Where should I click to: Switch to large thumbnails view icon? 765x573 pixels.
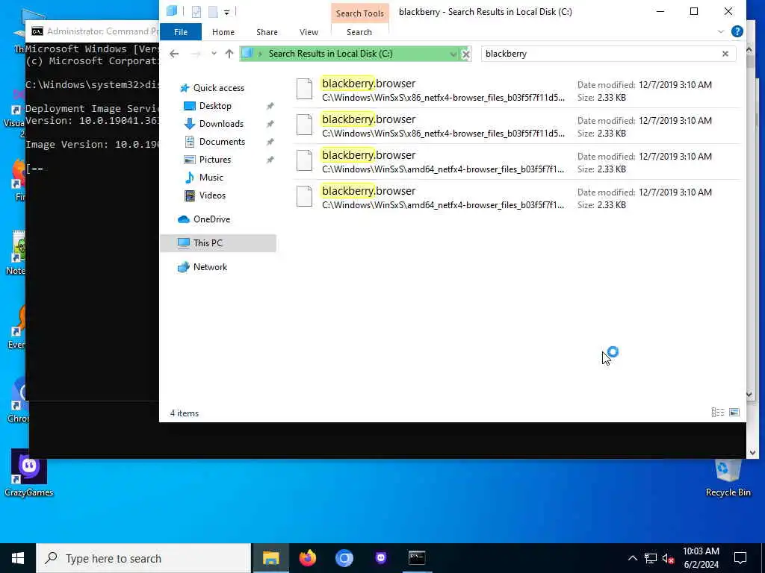734,413
